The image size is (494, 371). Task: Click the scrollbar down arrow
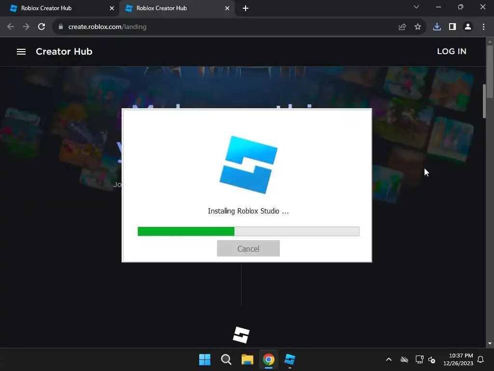pyautogui.click(x=490, y=343)
